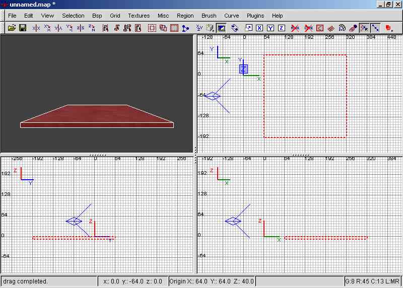Screen dimensions: 403x288
Task: Open the Curve menu
Action: [231, 16]
